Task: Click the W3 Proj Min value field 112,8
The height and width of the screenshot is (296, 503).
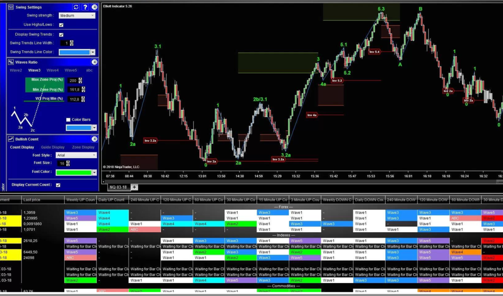Action: 75,100
